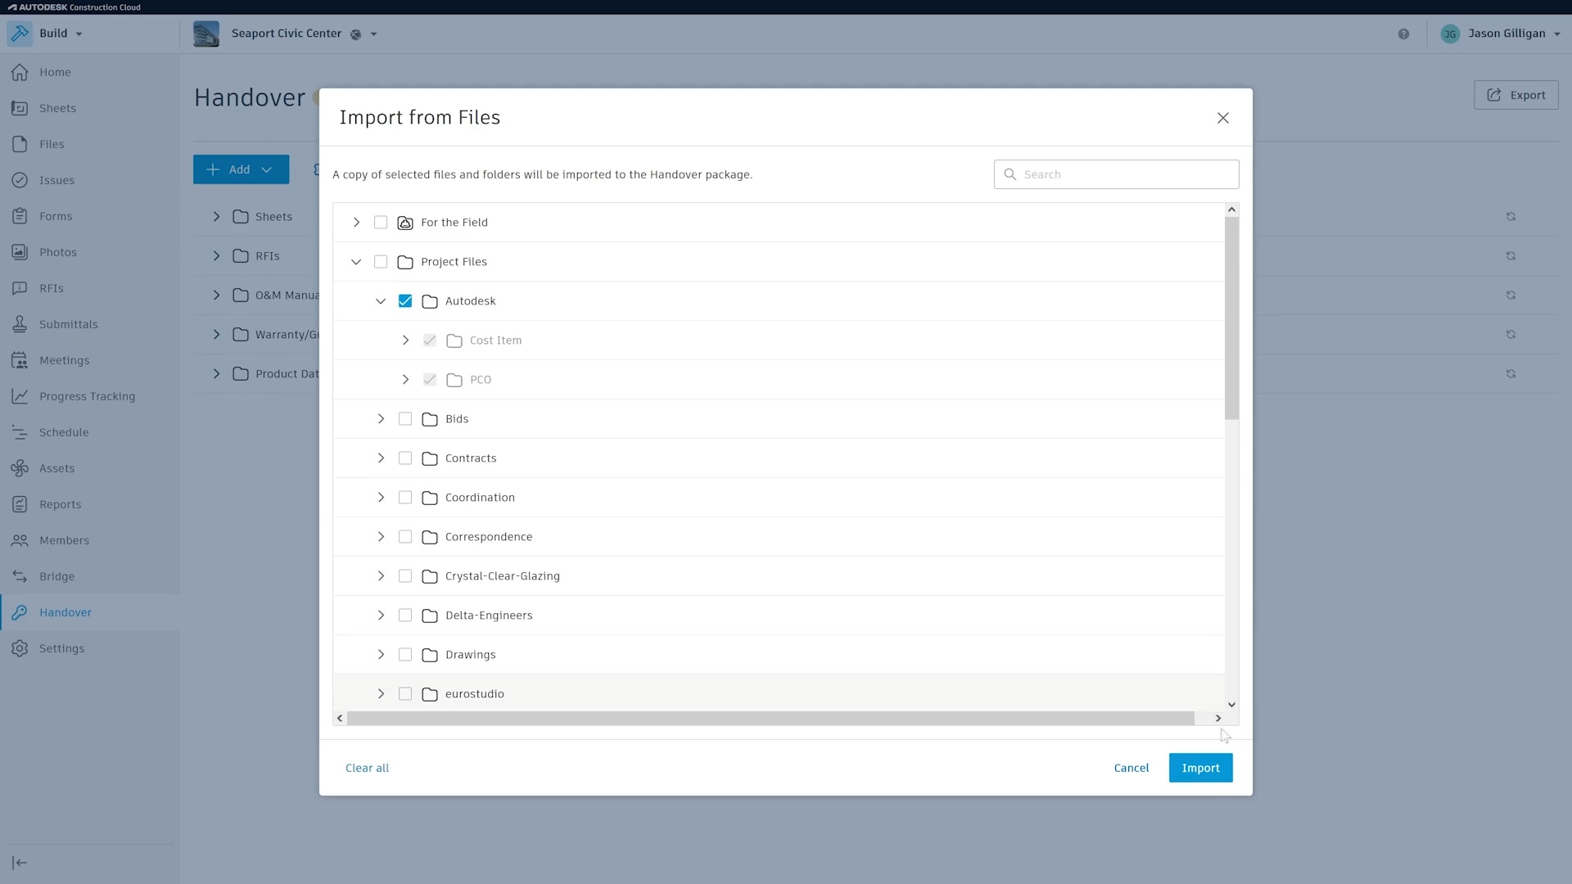Check the Bids folder checkbox
Image resolution: width=1572 pixels, height=884 pixels.
pyautogui.click(x=406, y=418)
